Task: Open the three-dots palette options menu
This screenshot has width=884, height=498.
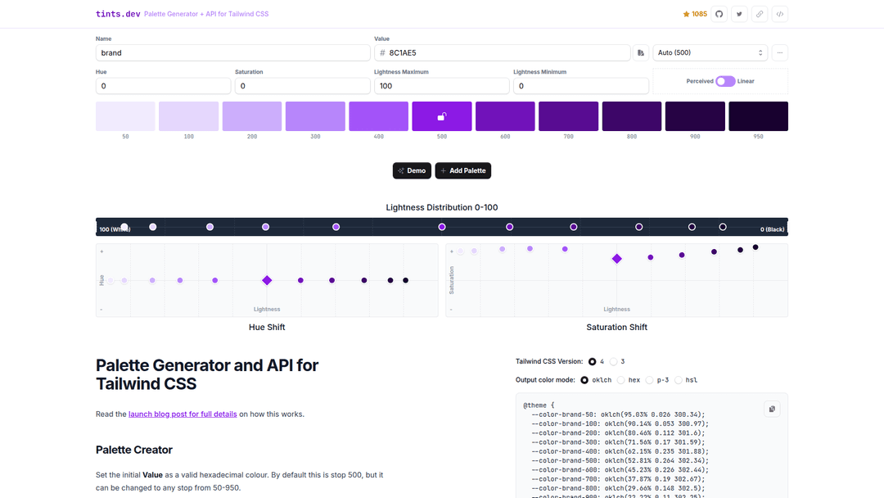Action: point(779,52)
